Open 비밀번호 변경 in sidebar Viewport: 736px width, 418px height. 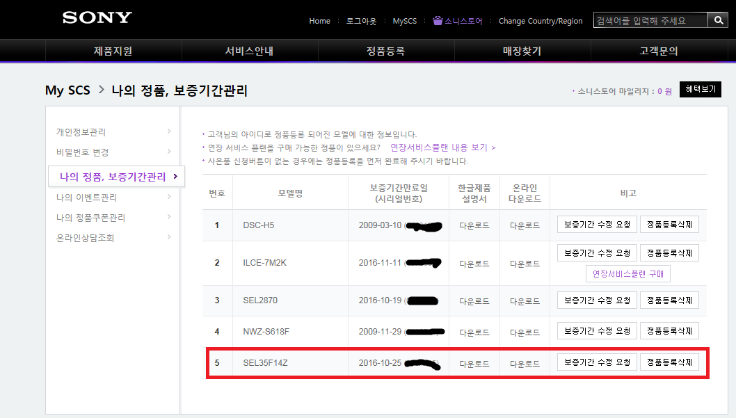pos(82,152)
